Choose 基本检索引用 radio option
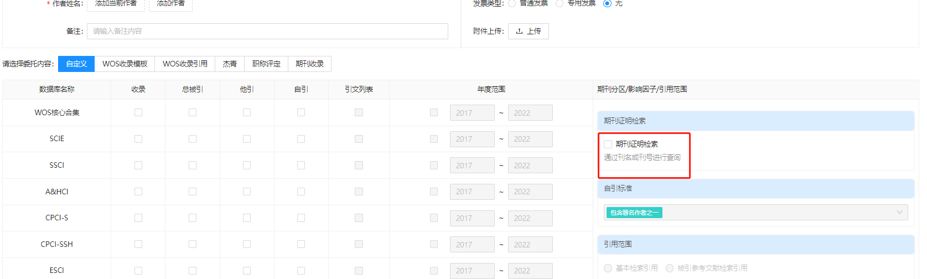Viewport: 927px width, 279px height. click(608, 268)
